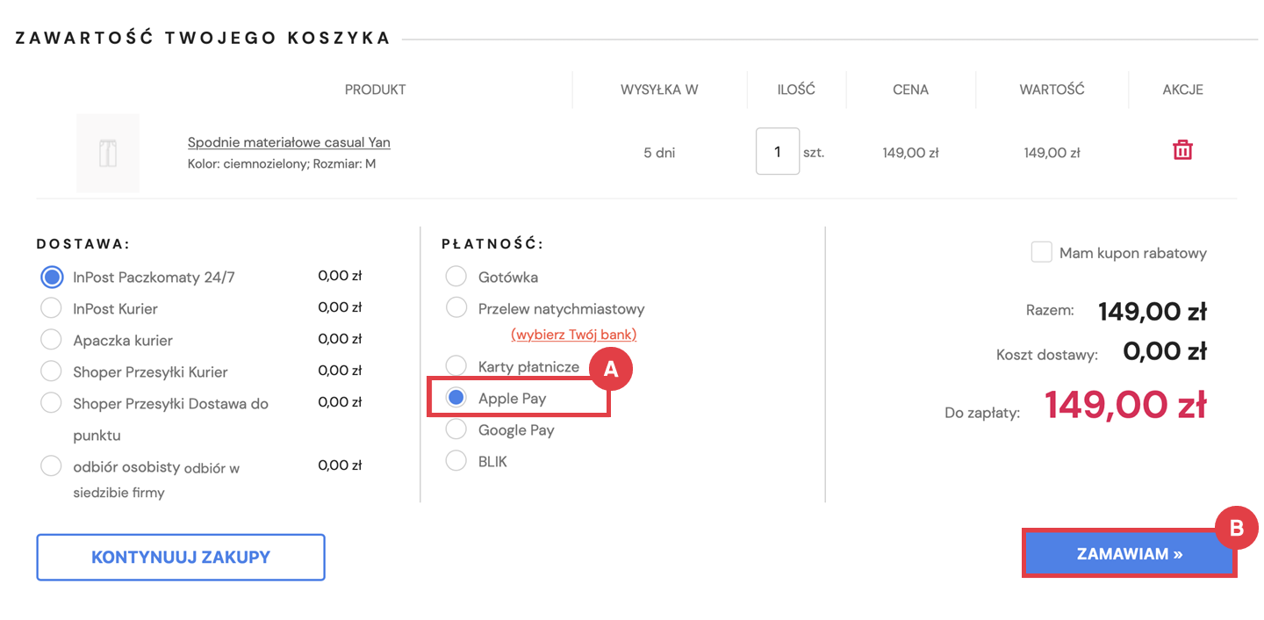This screenshot has height=620, width=1264.
Task: Choose Apaczka kurier delivery
Action: click(52, 340)
